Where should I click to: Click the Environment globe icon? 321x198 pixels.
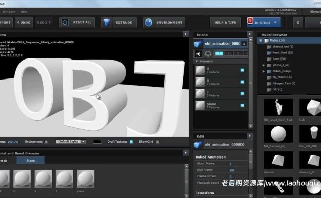tap(149, 23)
